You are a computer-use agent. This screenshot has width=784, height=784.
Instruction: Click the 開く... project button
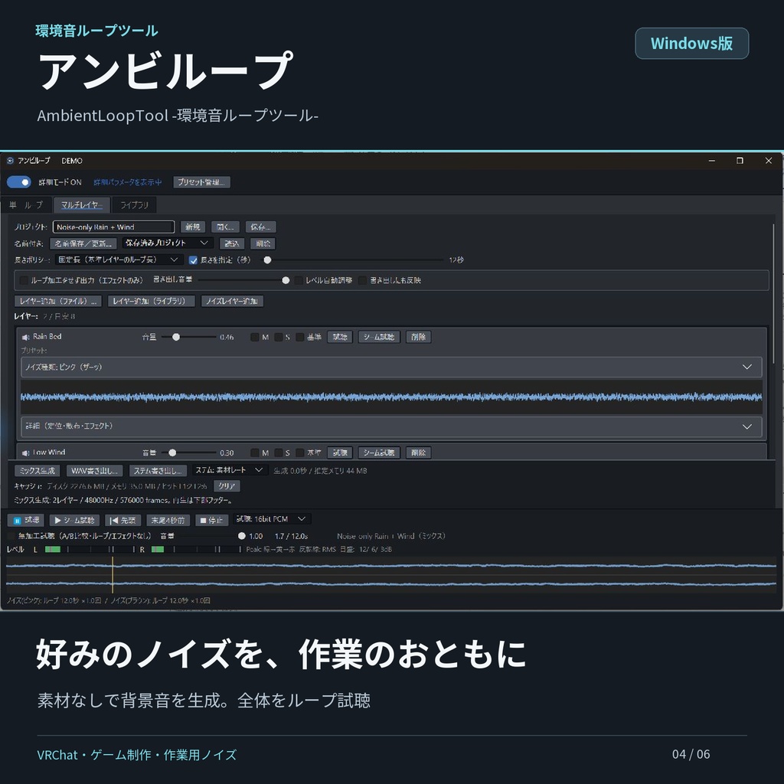click(225, 227)
